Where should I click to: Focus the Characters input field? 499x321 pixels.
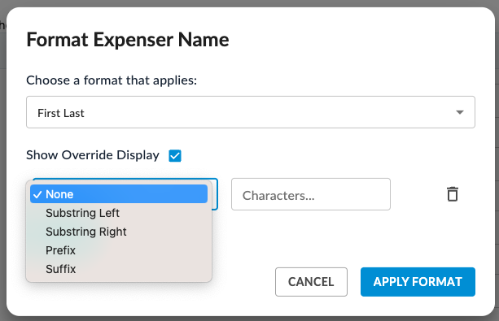(311, 194)
